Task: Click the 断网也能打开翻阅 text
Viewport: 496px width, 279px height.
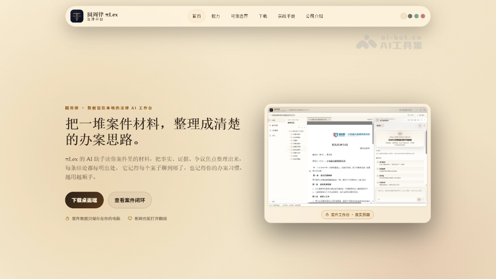Action: (x=150, y=219)
